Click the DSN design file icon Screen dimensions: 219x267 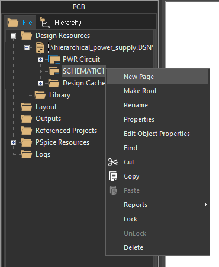click(x=40, y=47)
